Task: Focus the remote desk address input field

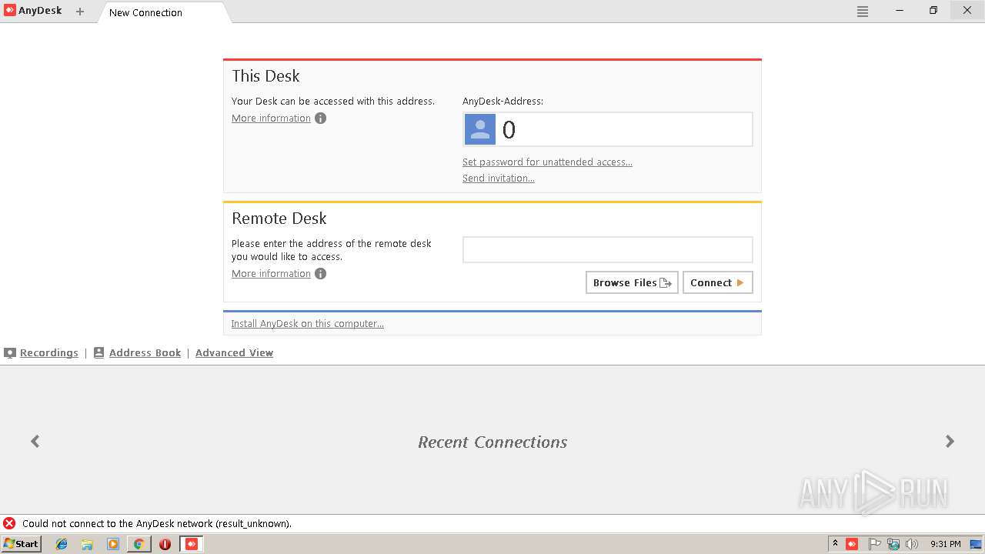Action: point(608,249)
